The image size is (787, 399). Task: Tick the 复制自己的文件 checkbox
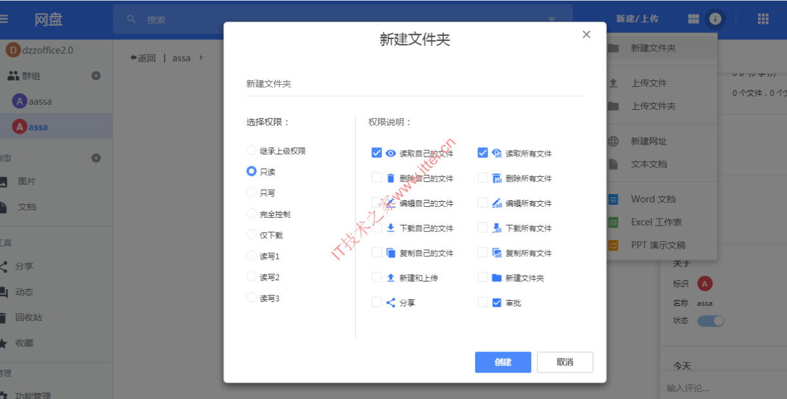click(377, 253)
